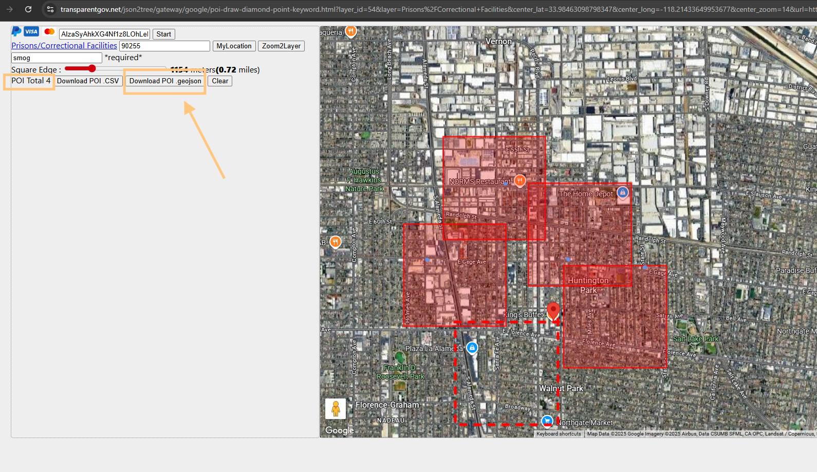The height and width of the screenshot is (472, 817).
Task: Click the Northgate Market text label
Action: 586,423
